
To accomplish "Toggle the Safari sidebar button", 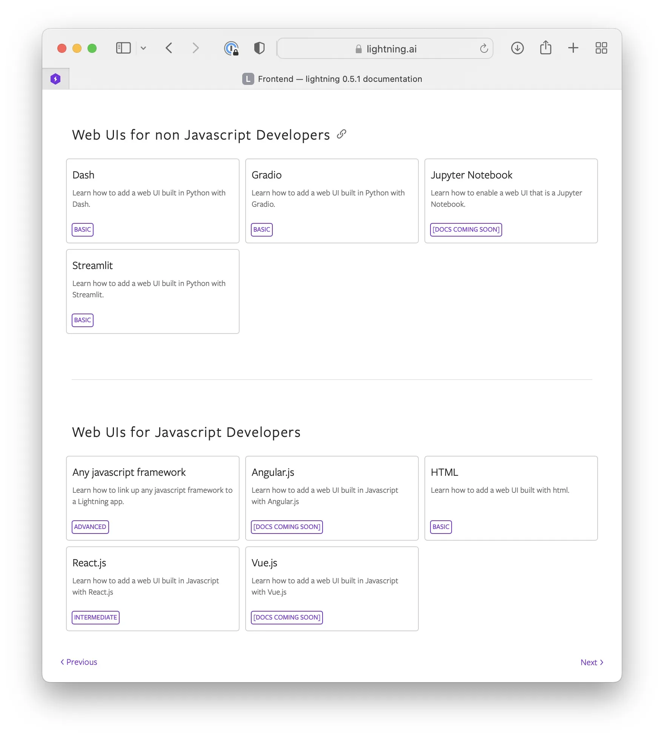I will (x=123, y=48).
